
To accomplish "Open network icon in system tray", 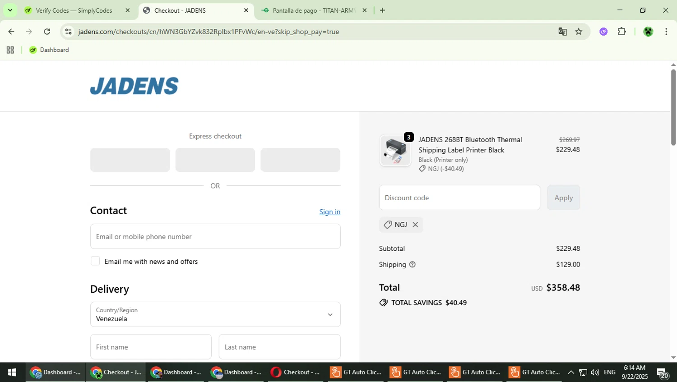I will coord(583,372).
